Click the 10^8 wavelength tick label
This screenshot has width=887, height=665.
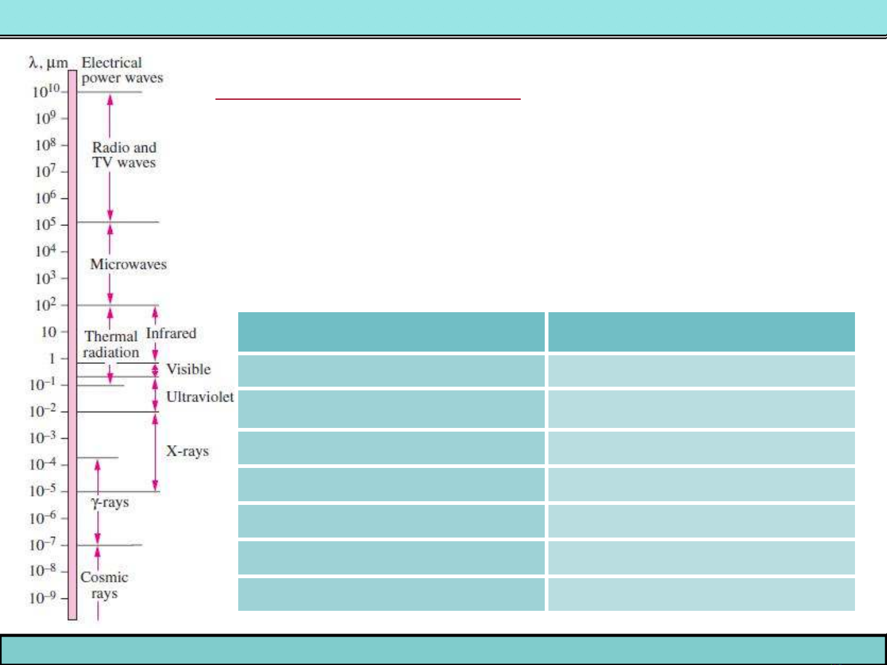click(46, 144)
